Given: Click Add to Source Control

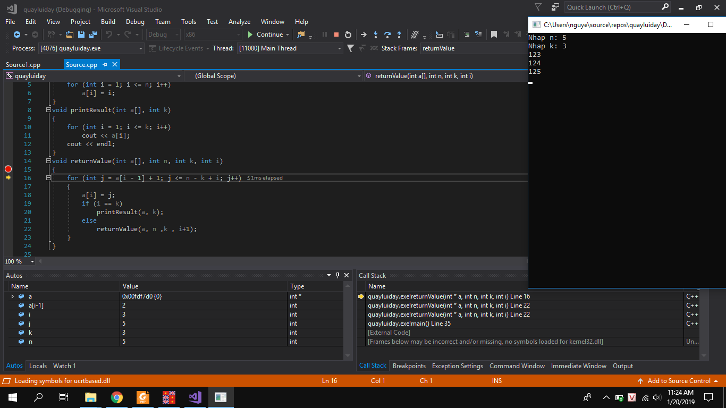Looking at the screenshot, I should (679, 381).
